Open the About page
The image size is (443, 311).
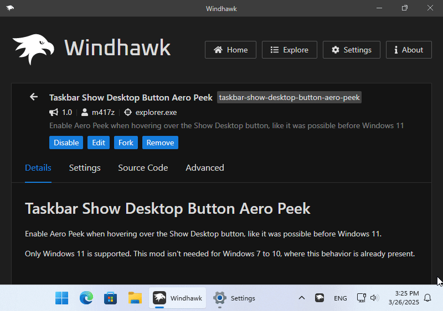coord(408,50)
